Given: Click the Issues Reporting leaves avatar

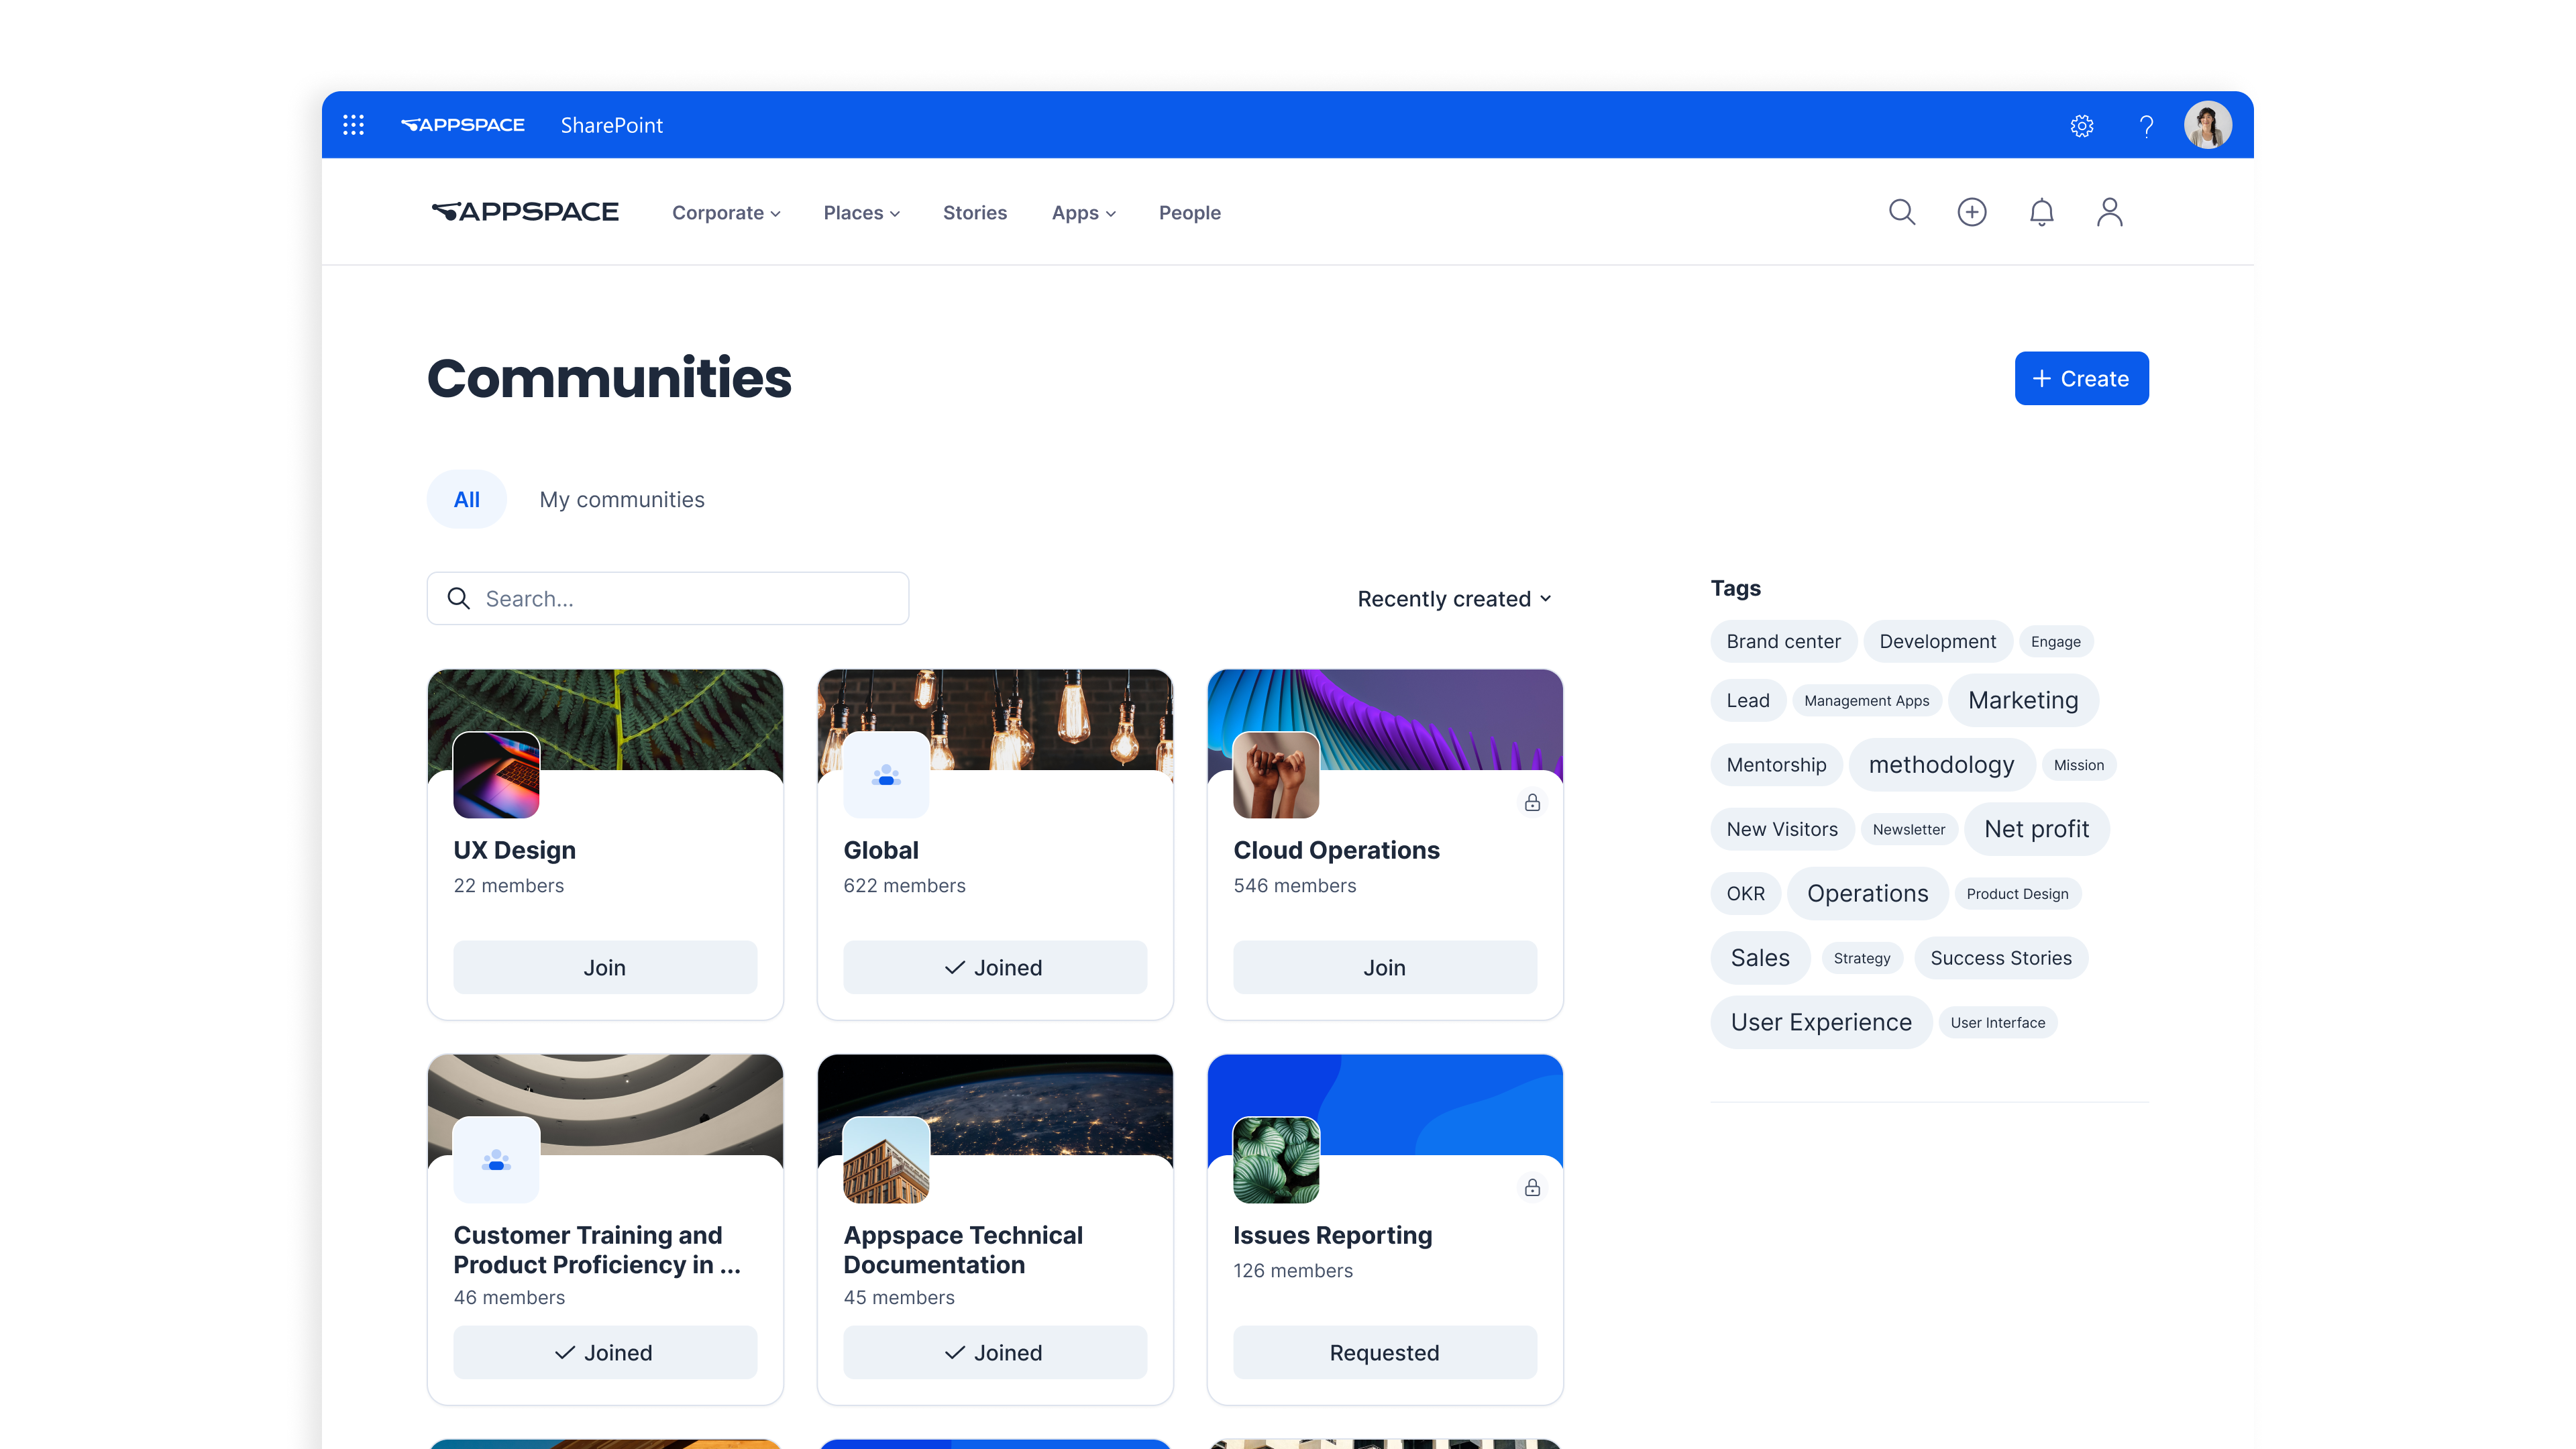Looking at the screenshot, I should (1276, 1160).
